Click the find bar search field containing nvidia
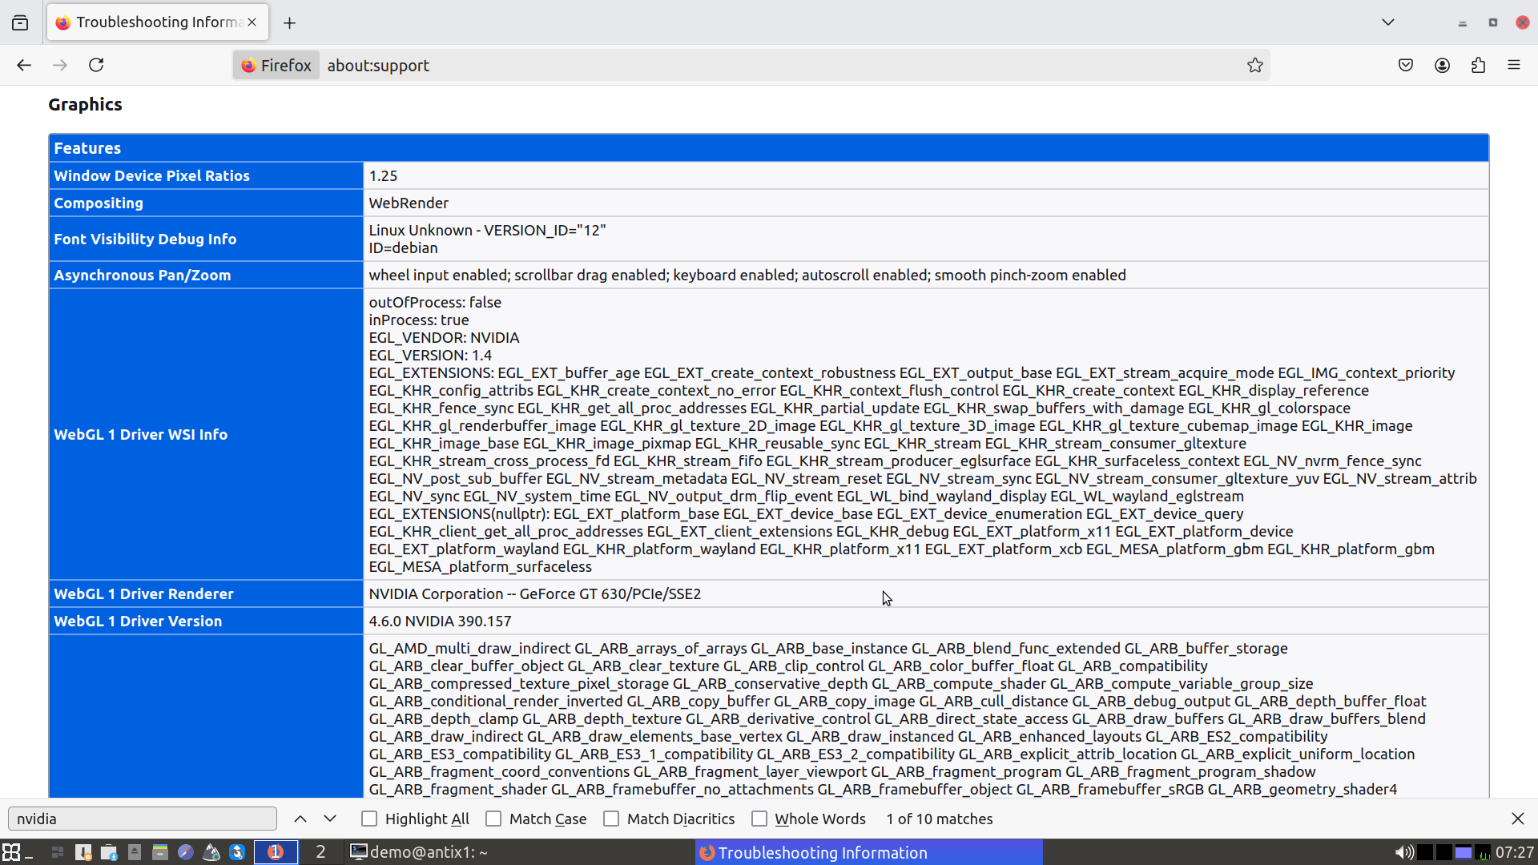This screenshot has width=1538, height=865. click(x=143, y=819)
